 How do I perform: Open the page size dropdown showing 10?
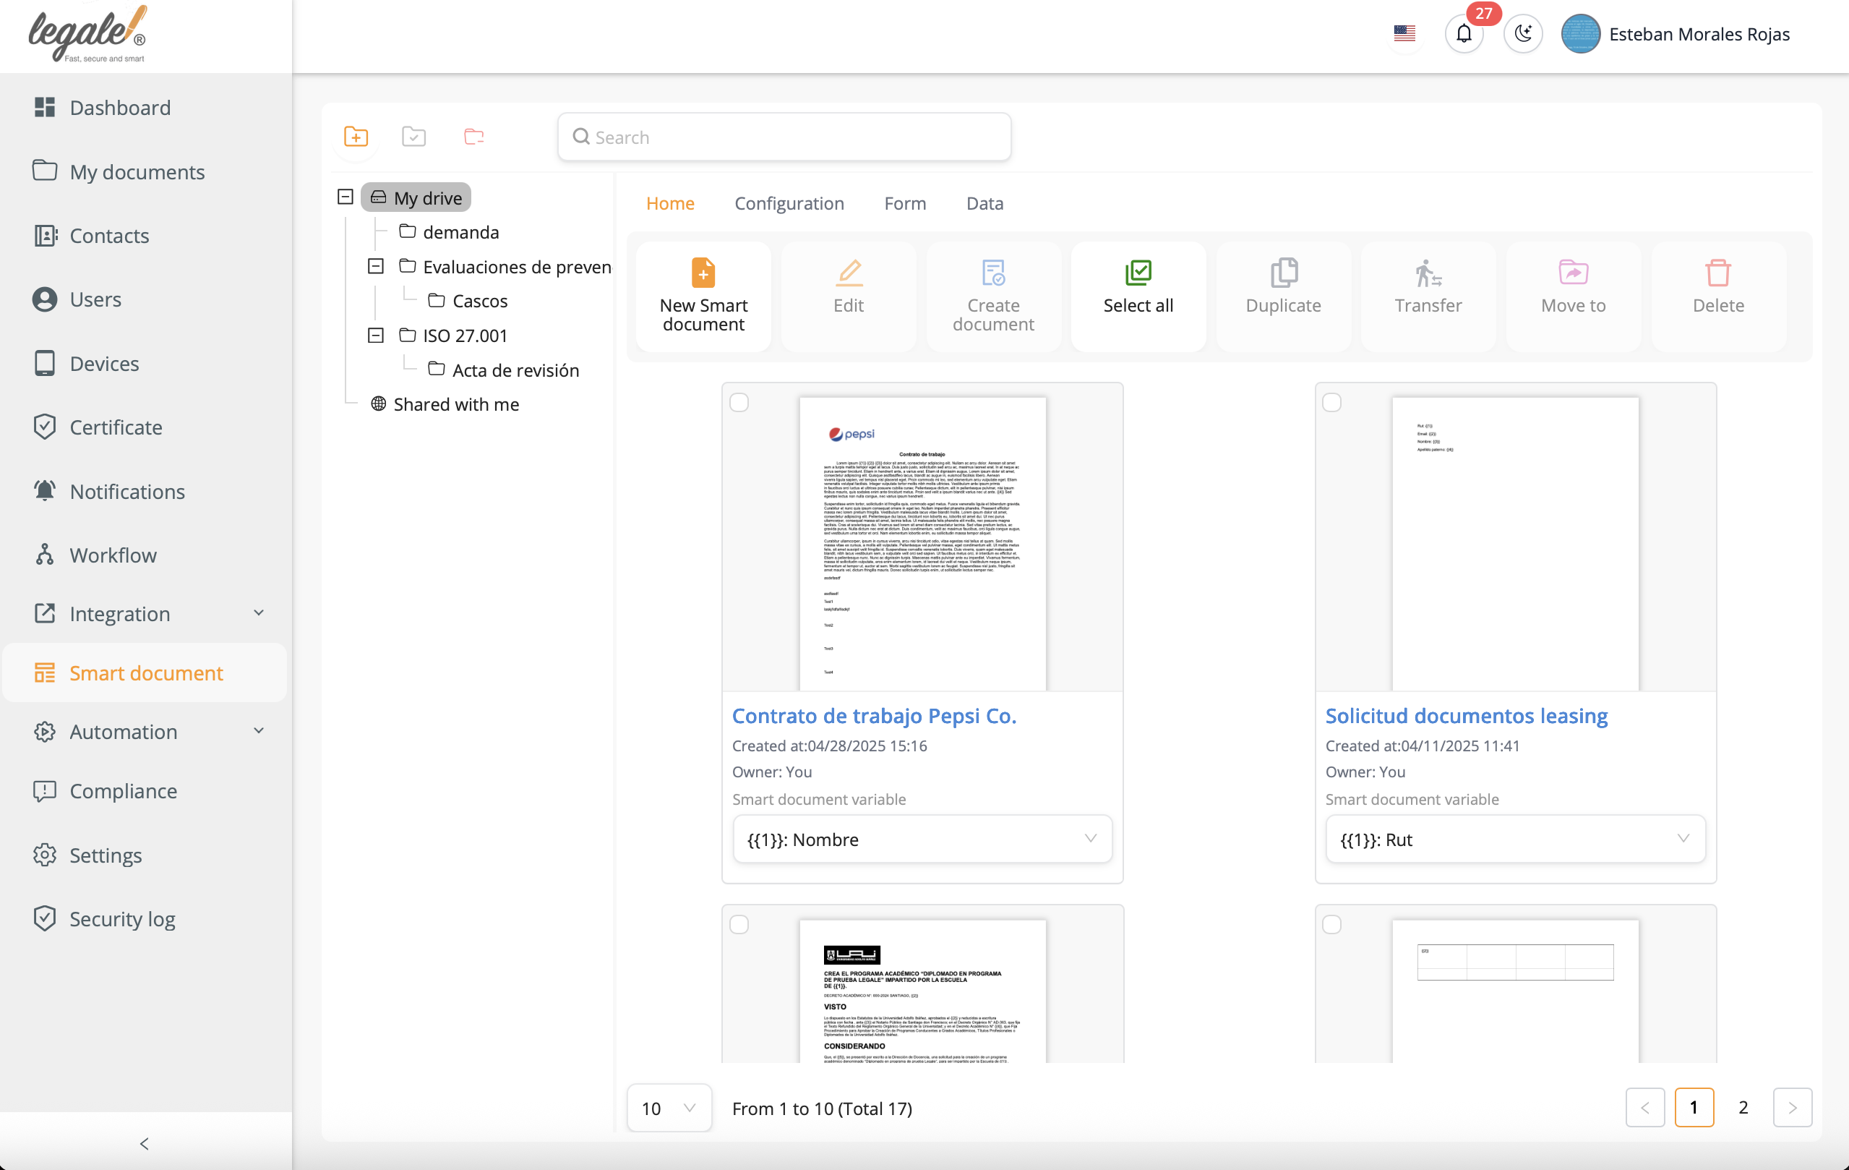(668, 1108)
